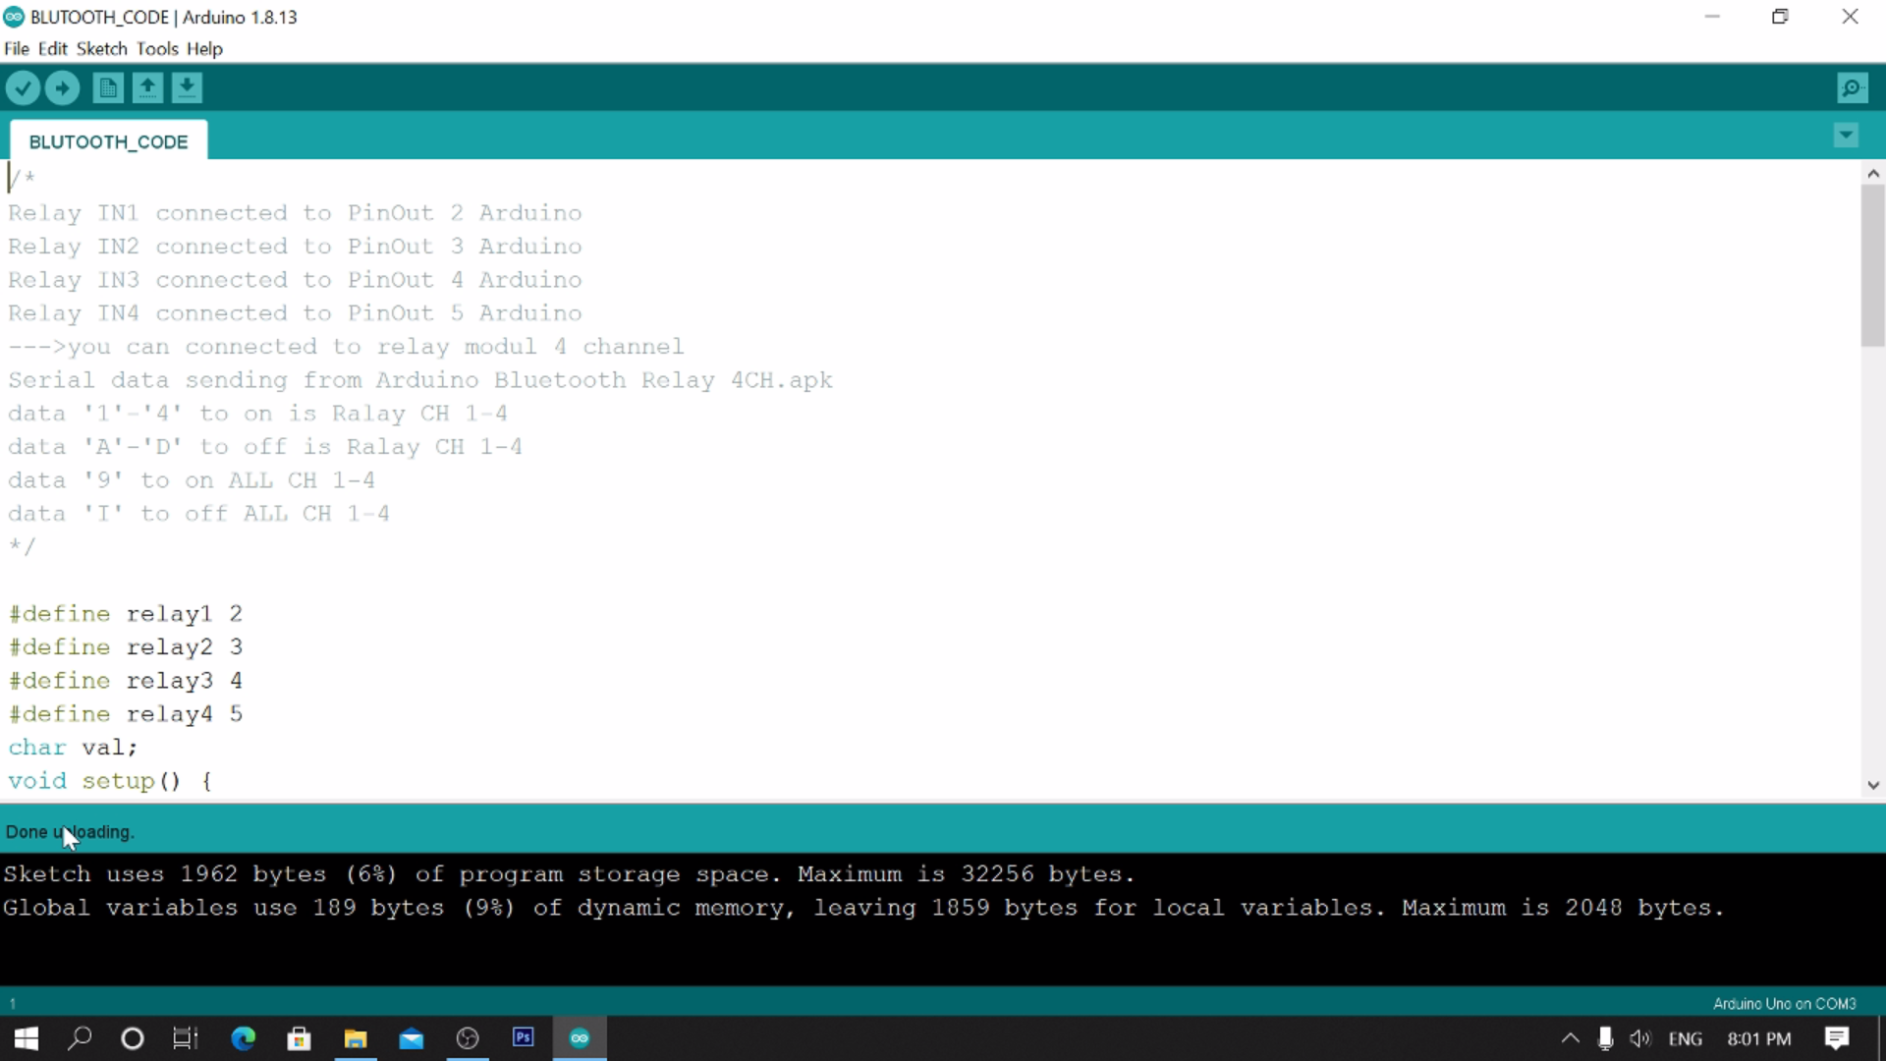Click the editor vertical scrollbar thumb

(x=1873, y=265)
